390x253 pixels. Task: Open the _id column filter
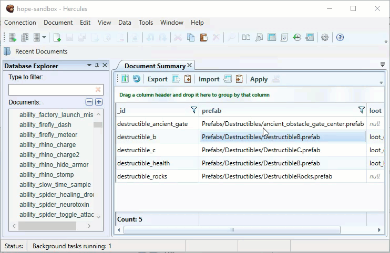coord(194,110)
